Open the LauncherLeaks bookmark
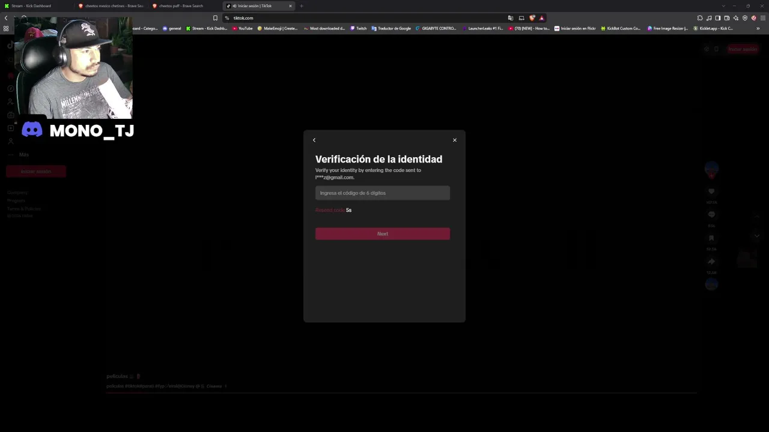Viewport: 769px width, 432px height. pos(482,28)
